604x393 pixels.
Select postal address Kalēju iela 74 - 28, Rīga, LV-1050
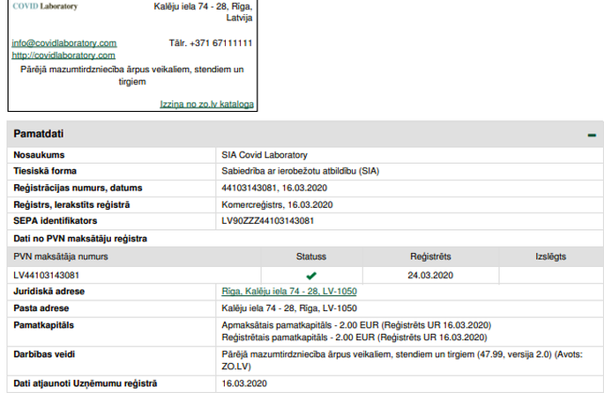[289, 308]
